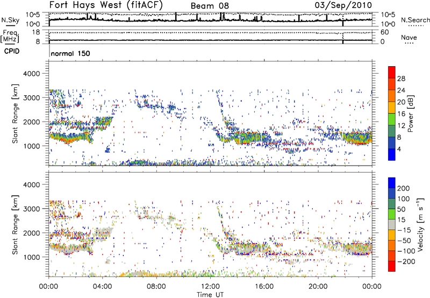The width and height of the screenshot is (430, 298).
Task: Click the yellow 16-20 dB segment of the Power bar
Action: tap(392, 107)
